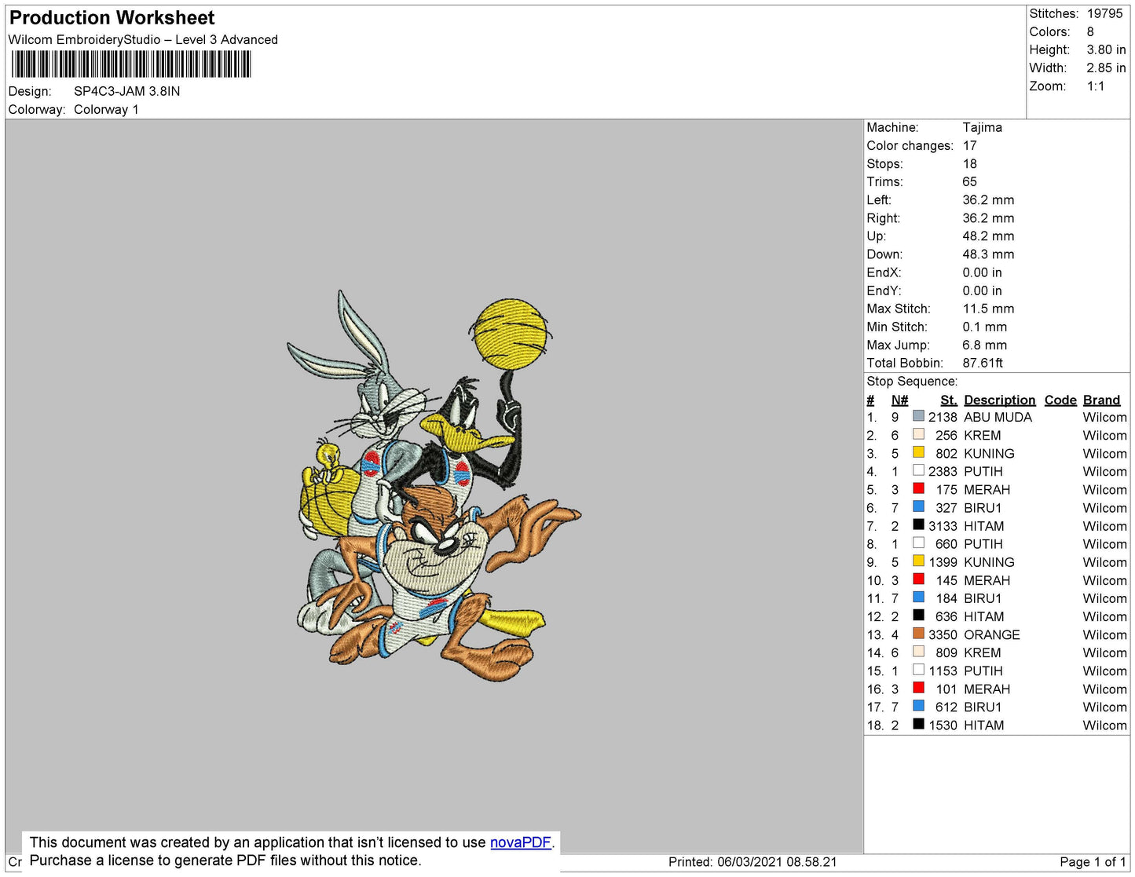Click the 'Page 1 of 1' footer text
Screen dimensions: 1135x877
coord(1093,862)
